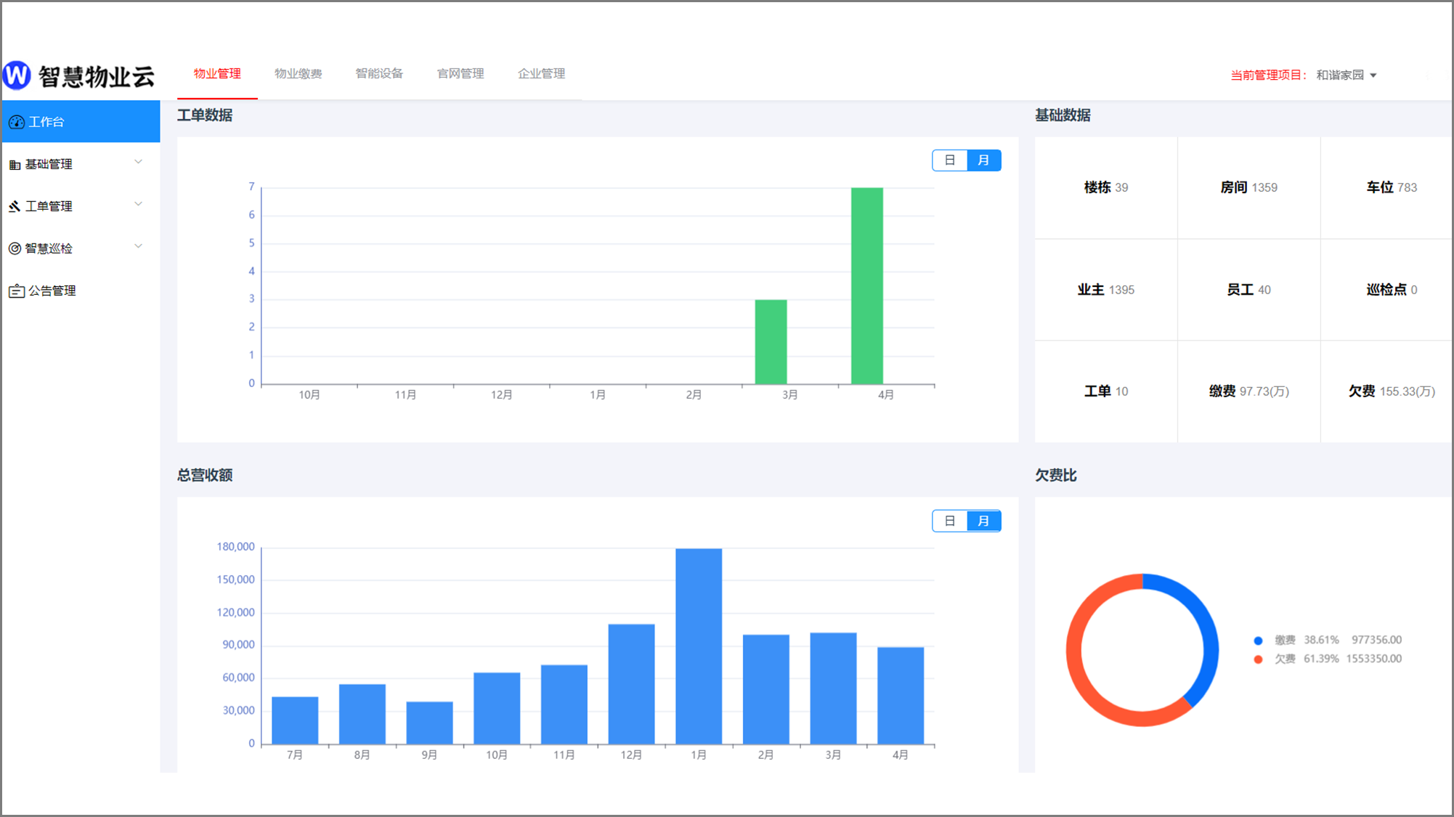Click the 欠费 155.33万 data card
1454x817 pixels.
1391,391
